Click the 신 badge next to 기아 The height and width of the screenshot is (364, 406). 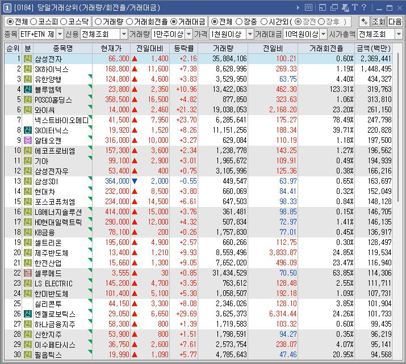[x=28, y=161]
